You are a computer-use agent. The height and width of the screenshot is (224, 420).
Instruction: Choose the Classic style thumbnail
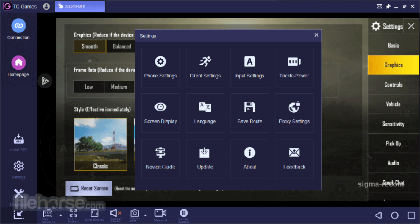[100, 144]
